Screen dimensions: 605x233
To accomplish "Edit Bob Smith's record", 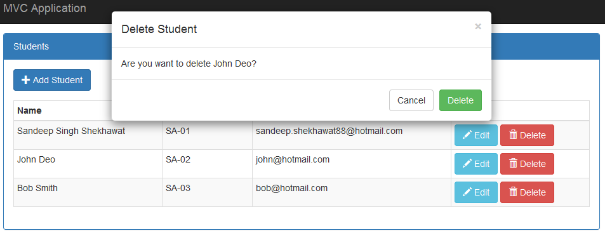I will click(475, 192).
